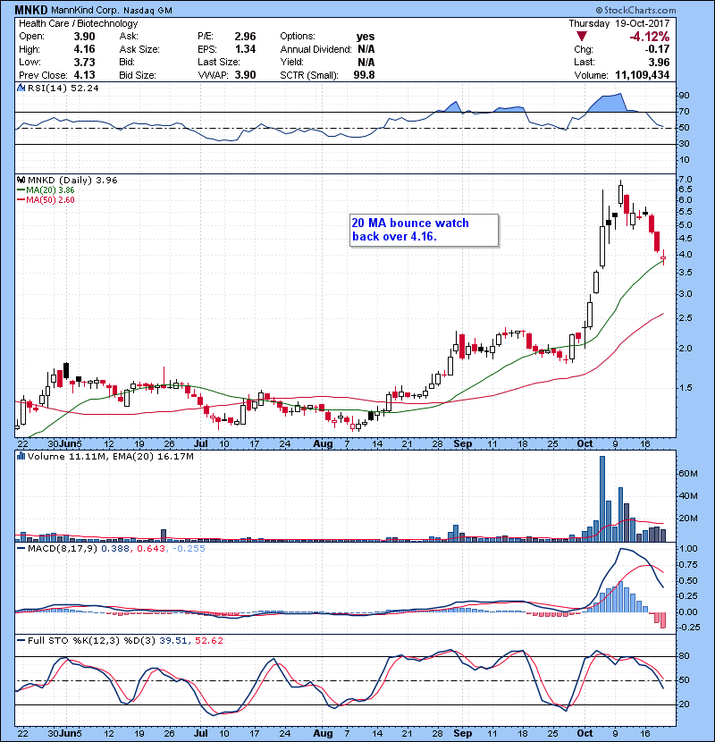Image resolution: width=715 pixels, height=742 pixels.
Task: Click the Volume value 11,109,434
Action: (642, 75)
